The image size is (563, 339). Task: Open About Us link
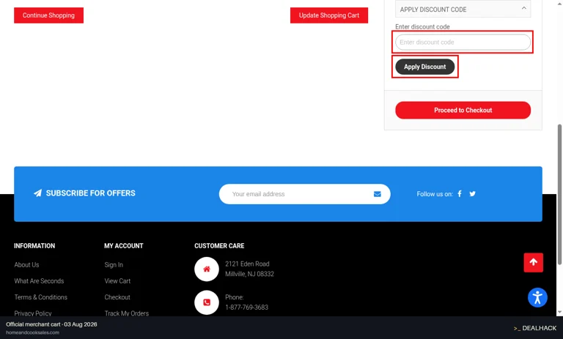[26, 265]
